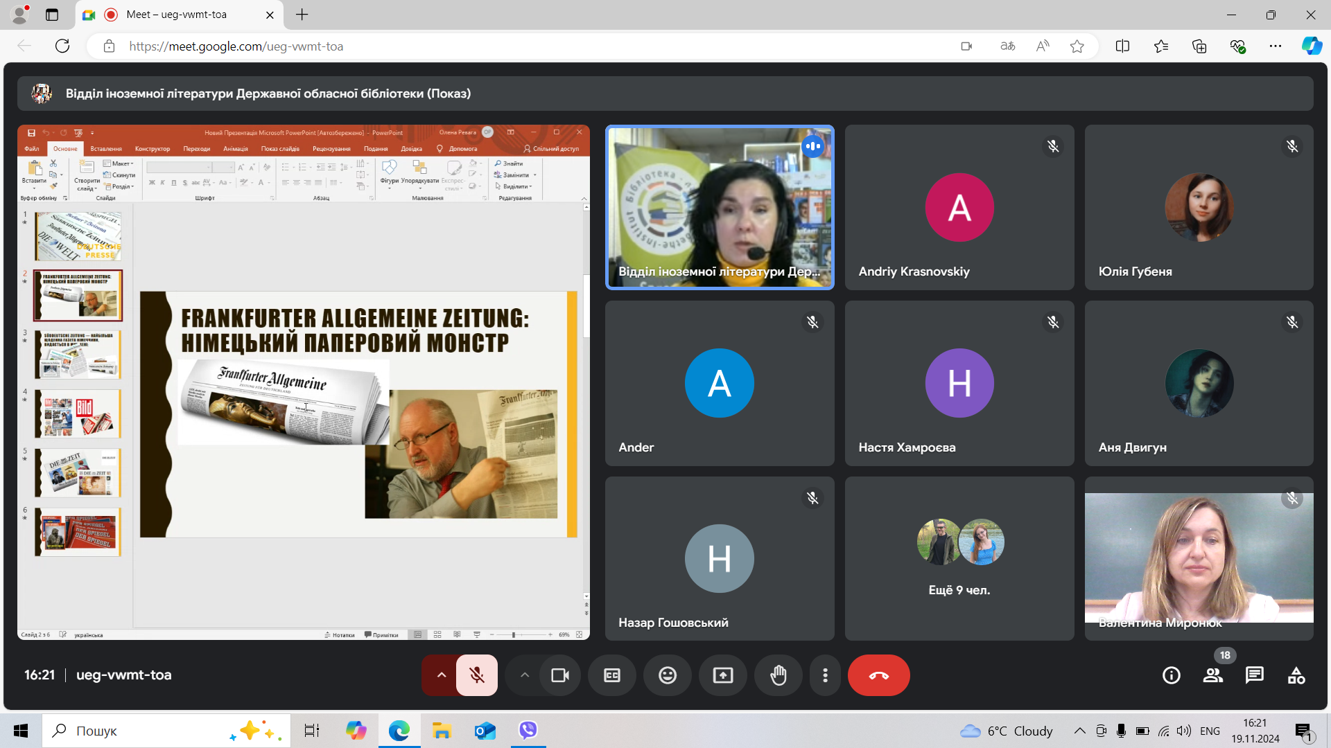
Task: Open the Edge split screen icon
Action: pos(1122,46)
